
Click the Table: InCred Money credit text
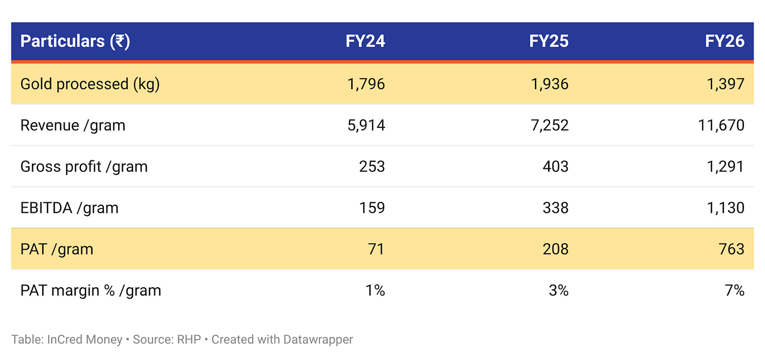tap(68, 339)
